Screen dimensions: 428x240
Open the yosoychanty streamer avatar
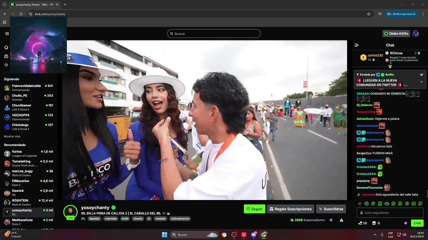coord(70,212)
